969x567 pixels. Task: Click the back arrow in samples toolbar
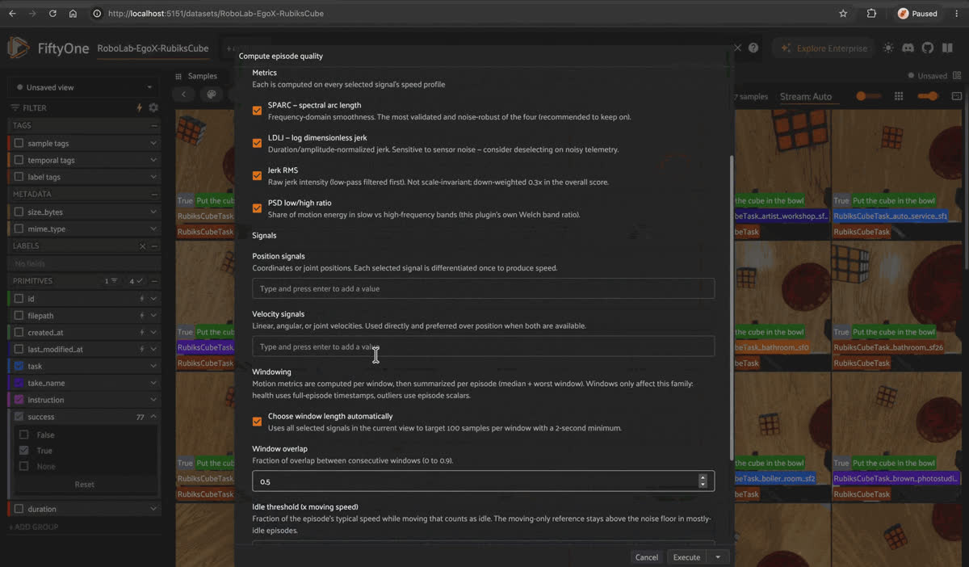184,94
